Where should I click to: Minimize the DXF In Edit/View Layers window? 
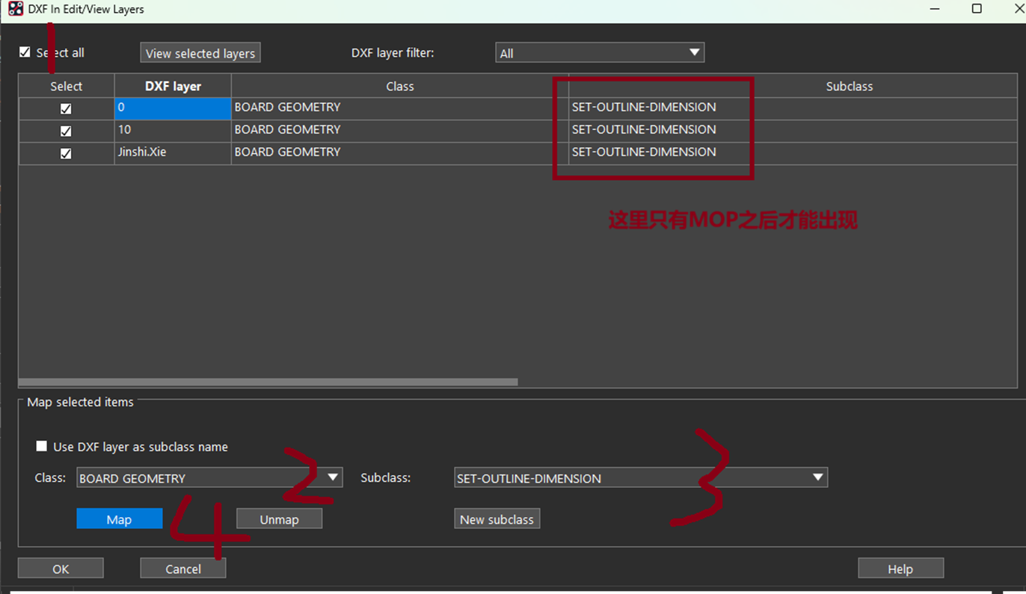[x=934, y=9]
